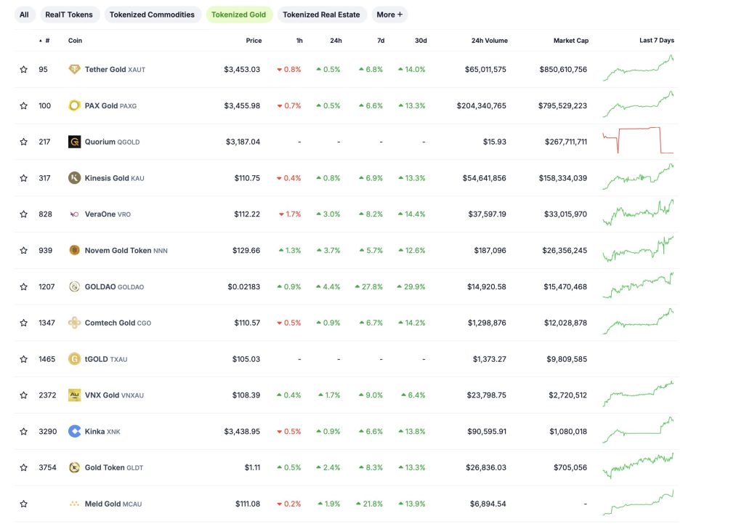Click the PAX Gold ring logo
744x524 pixels.
tap(75, 105)
